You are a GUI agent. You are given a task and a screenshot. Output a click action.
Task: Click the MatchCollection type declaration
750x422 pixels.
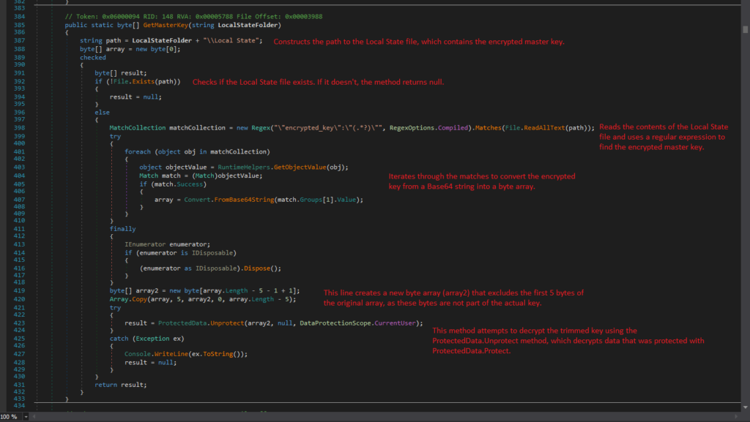pos(138,128)
